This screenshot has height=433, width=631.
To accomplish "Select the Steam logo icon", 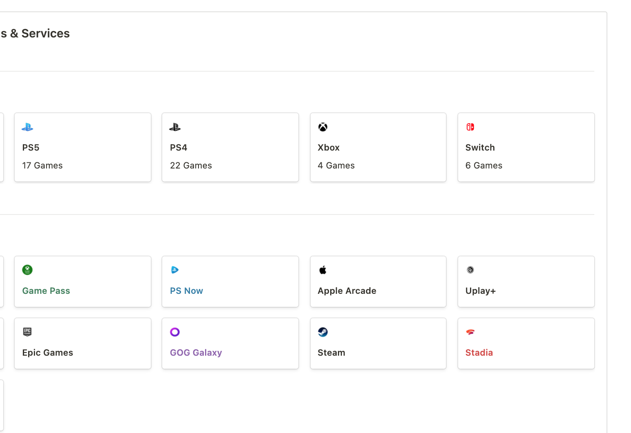I will tap(322, 332).
